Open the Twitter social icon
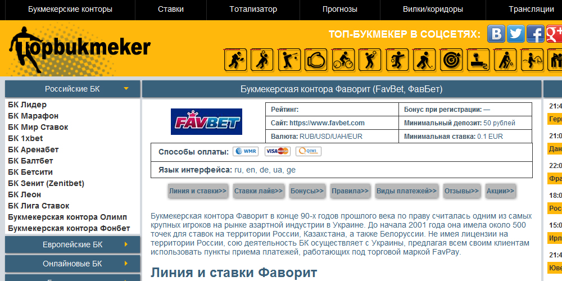The width and height of the screenshot is (562, 281). [x=516, y=34]
